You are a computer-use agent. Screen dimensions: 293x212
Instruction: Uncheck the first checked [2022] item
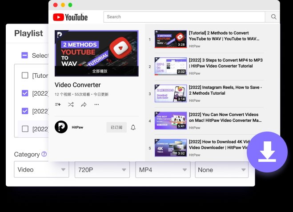(25, 93)
